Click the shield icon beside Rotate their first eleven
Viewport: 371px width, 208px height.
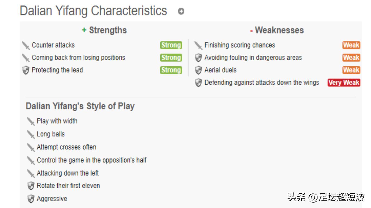coord(31,186)
